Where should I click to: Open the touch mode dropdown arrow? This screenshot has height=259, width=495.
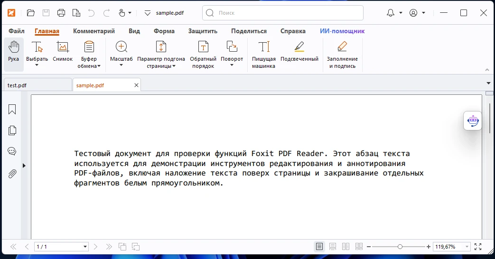(130, 13)
